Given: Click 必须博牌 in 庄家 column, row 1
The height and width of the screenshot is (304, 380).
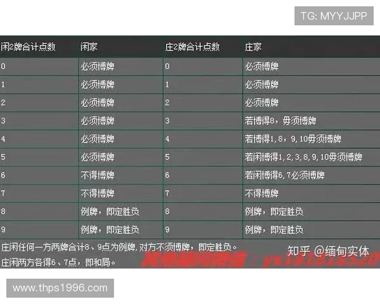Looking at the screenshot, I should [262, 84].
